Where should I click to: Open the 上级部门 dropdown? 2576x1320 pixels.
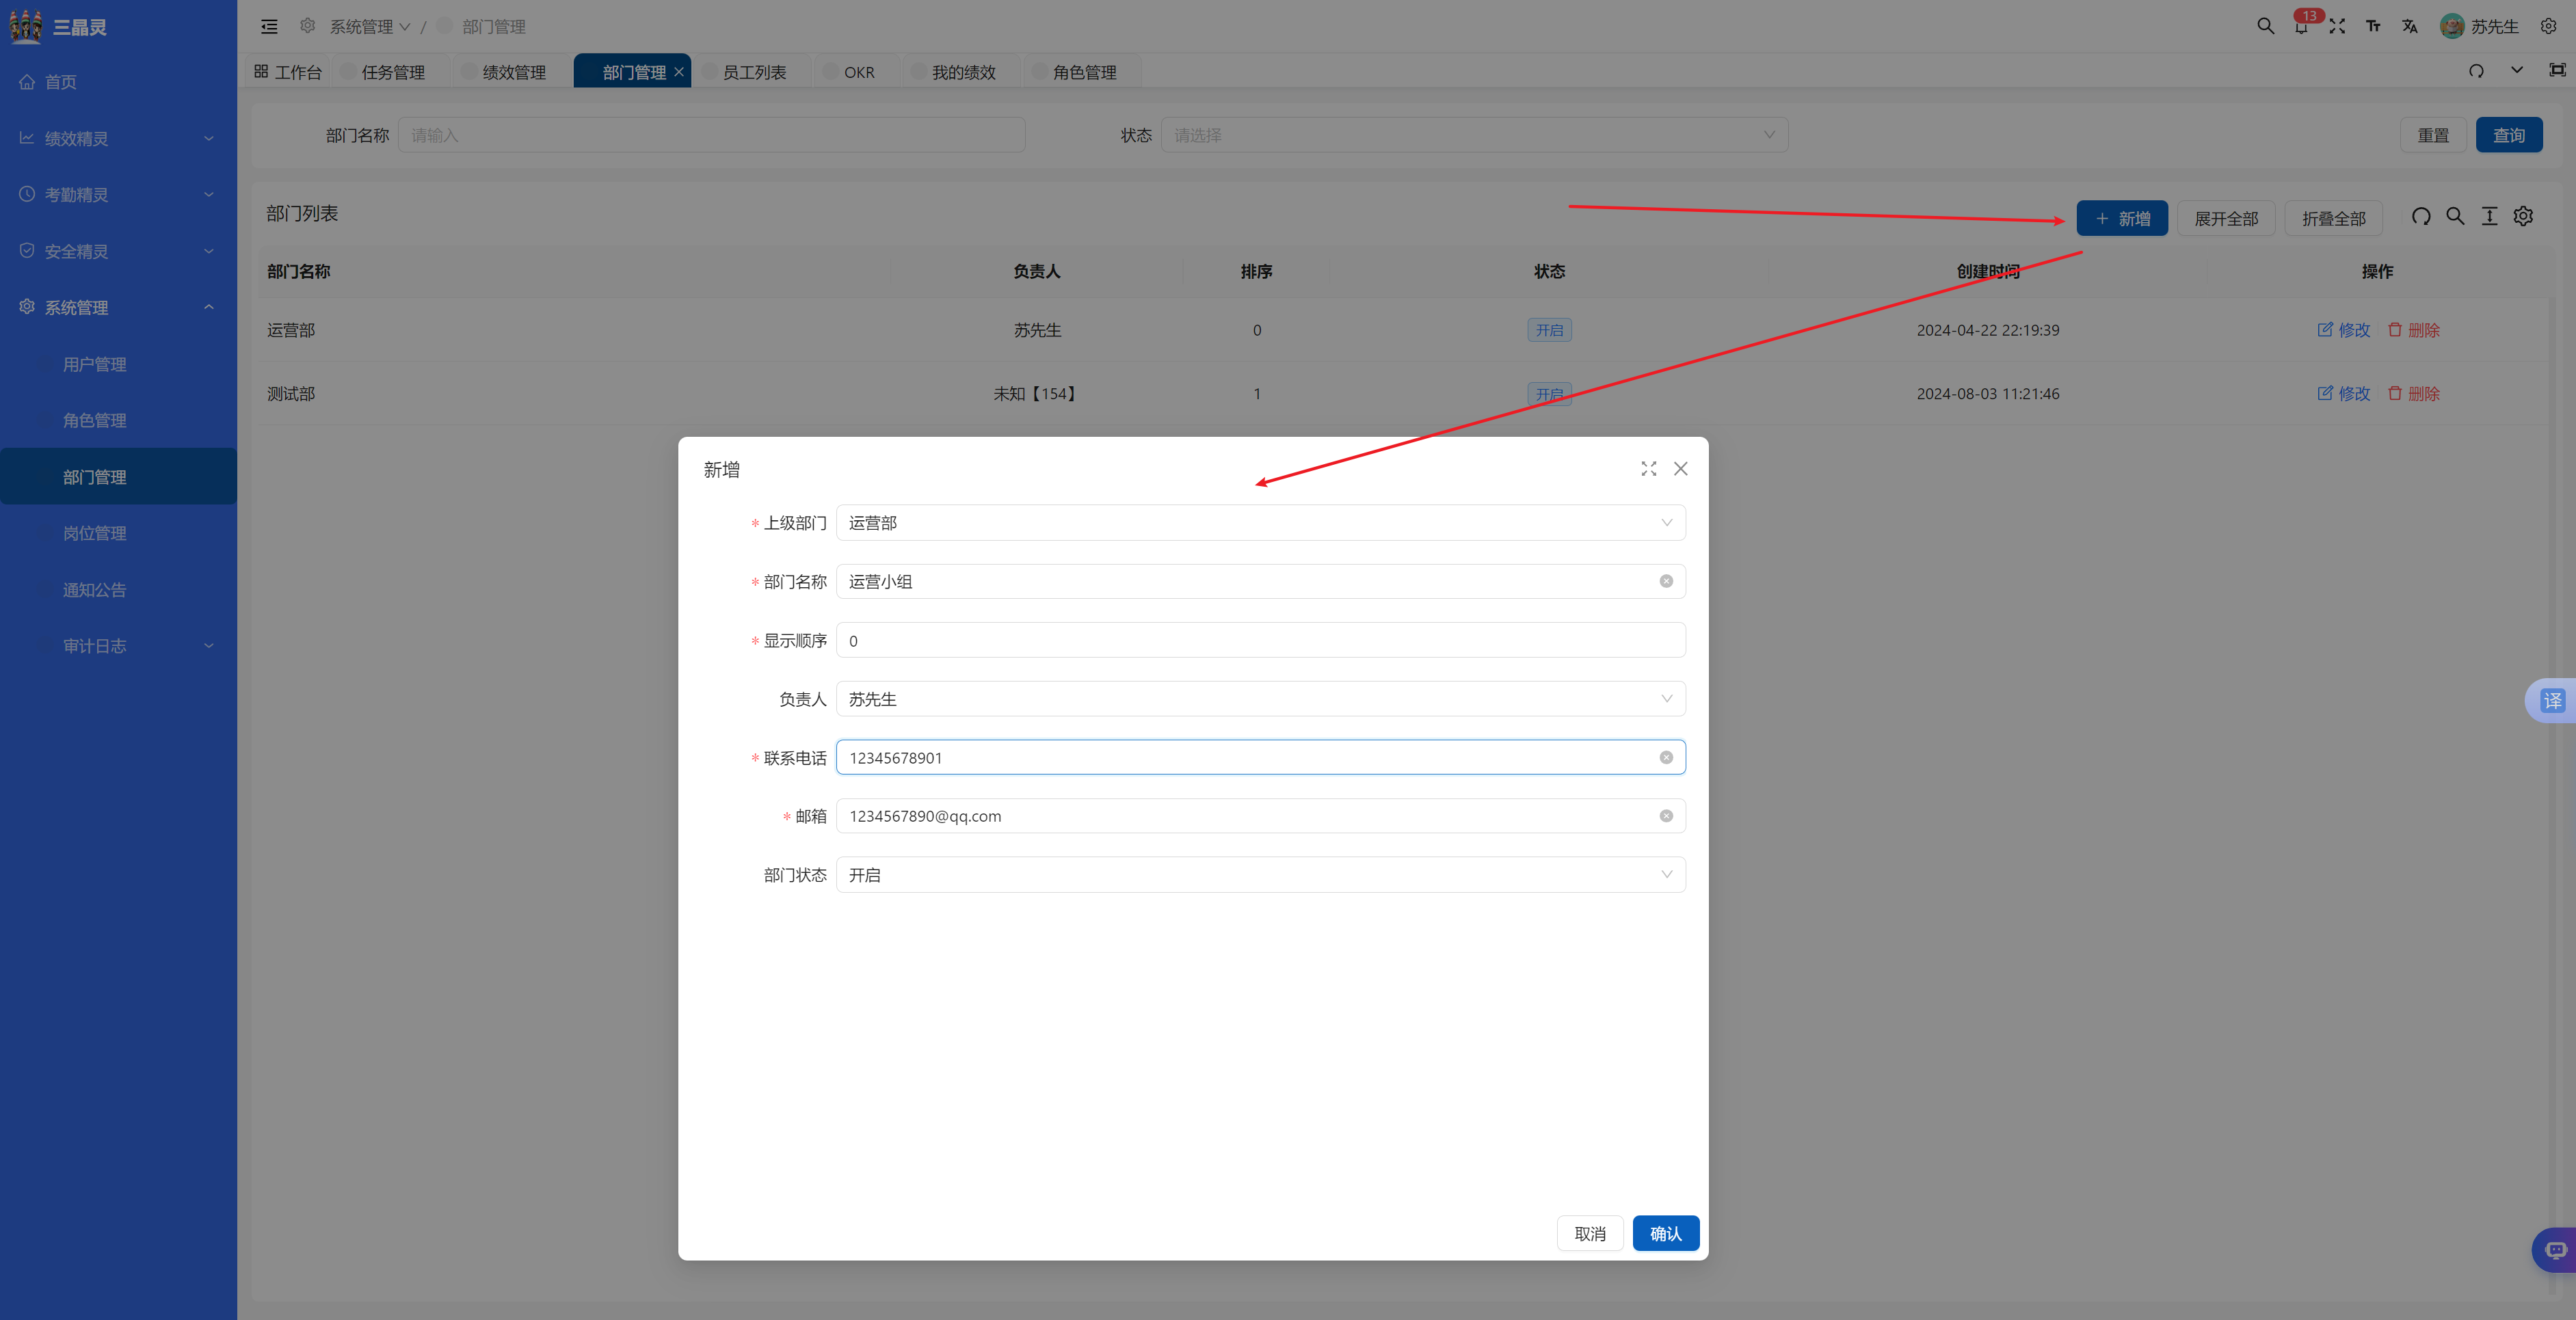(x=1260, y=523)
